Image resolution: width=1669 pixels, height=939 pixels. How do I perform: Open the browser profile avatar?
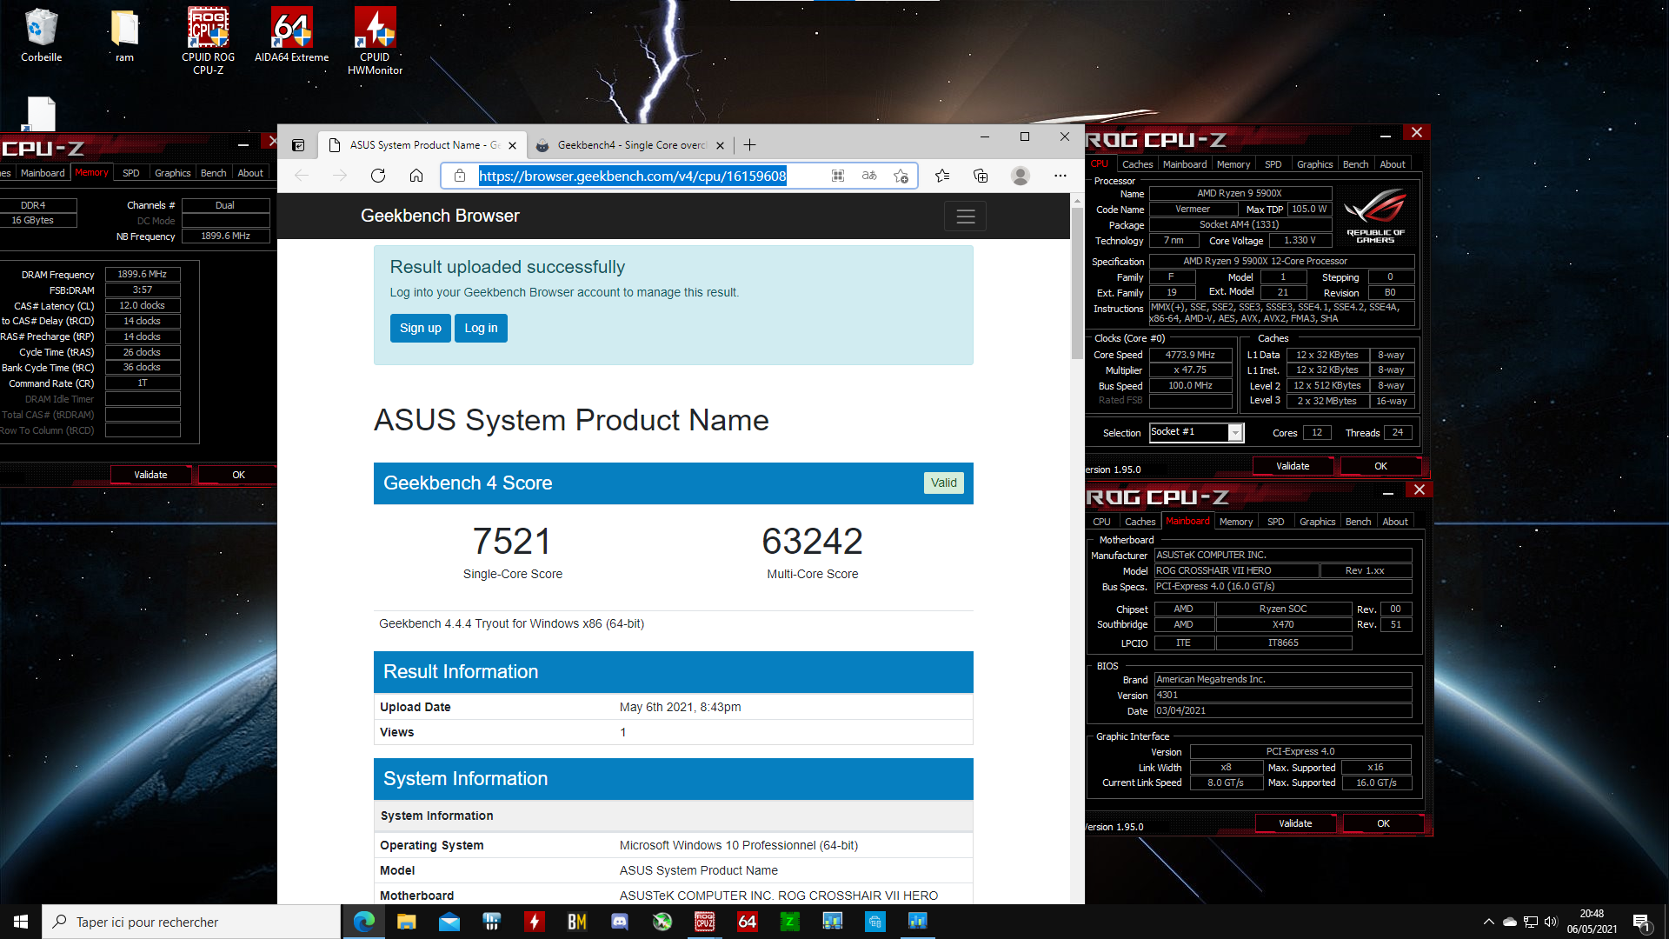click(x=1021, y=176)
